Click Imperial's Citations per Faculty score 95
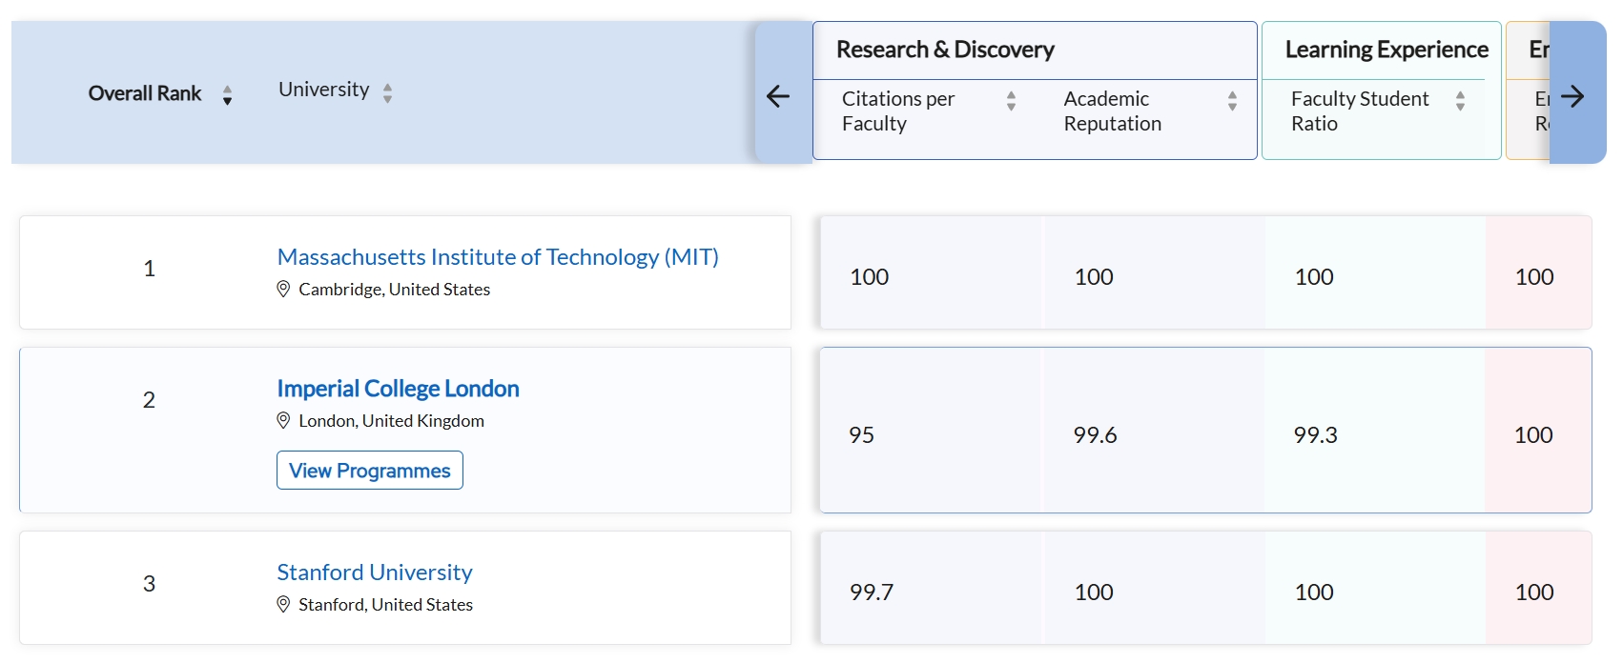 (x=862, y=435)
